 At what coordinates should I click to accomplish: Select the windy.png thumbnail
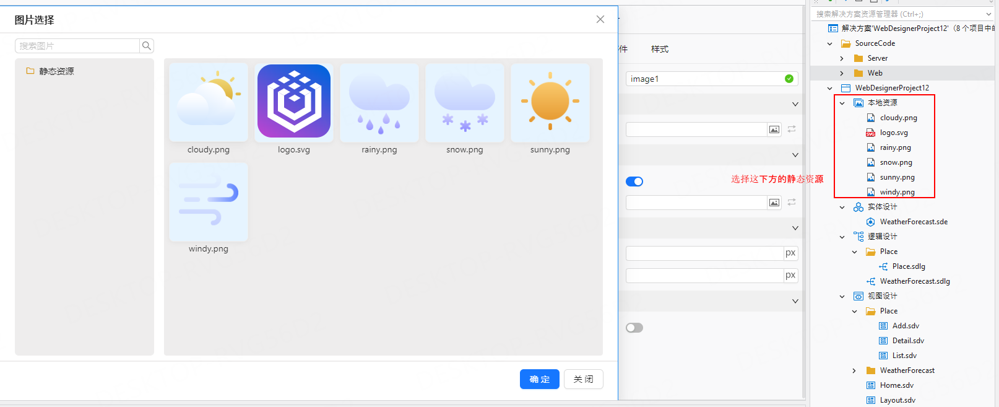[x=209, y=202]
